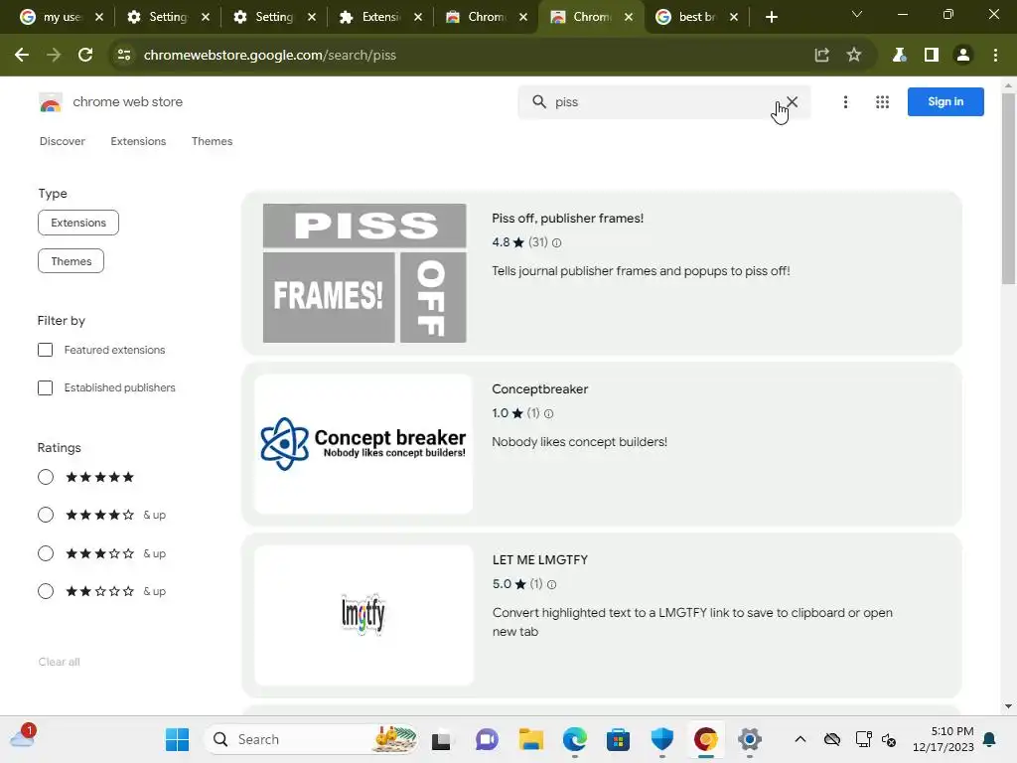
Task: Filter type by Themes chip
Action: 71,261
